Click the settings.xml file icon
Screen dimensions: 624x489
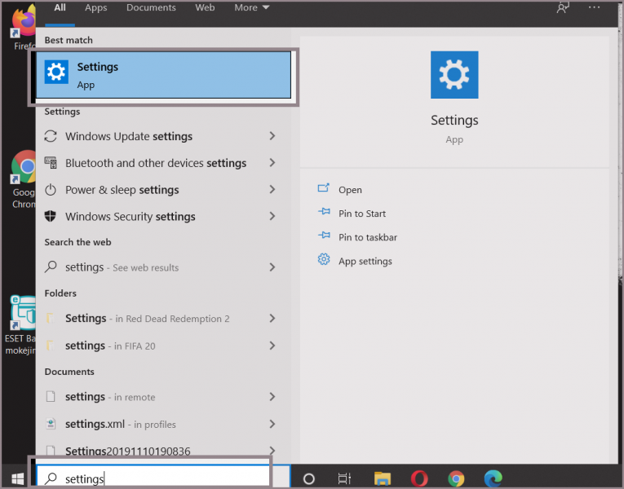(x=51, y=424)
